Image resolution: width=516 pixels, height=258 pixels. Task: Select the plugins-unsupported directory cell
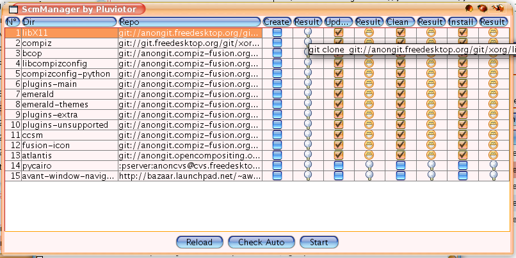click(69, 125)
